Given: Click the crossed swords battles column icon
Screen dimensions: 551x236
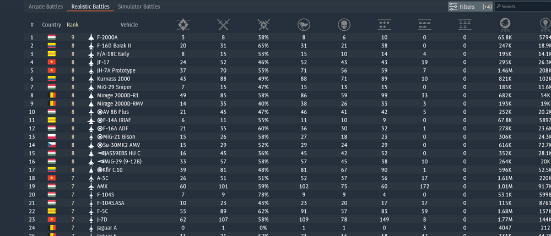Looking at the screenshot, I should (x=223, y=24).
